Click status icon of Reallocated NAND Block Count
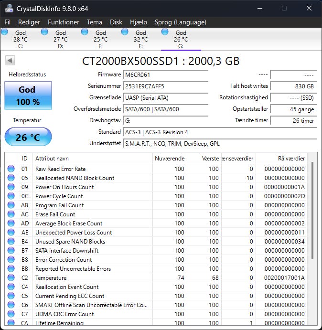 click(11, 178)
